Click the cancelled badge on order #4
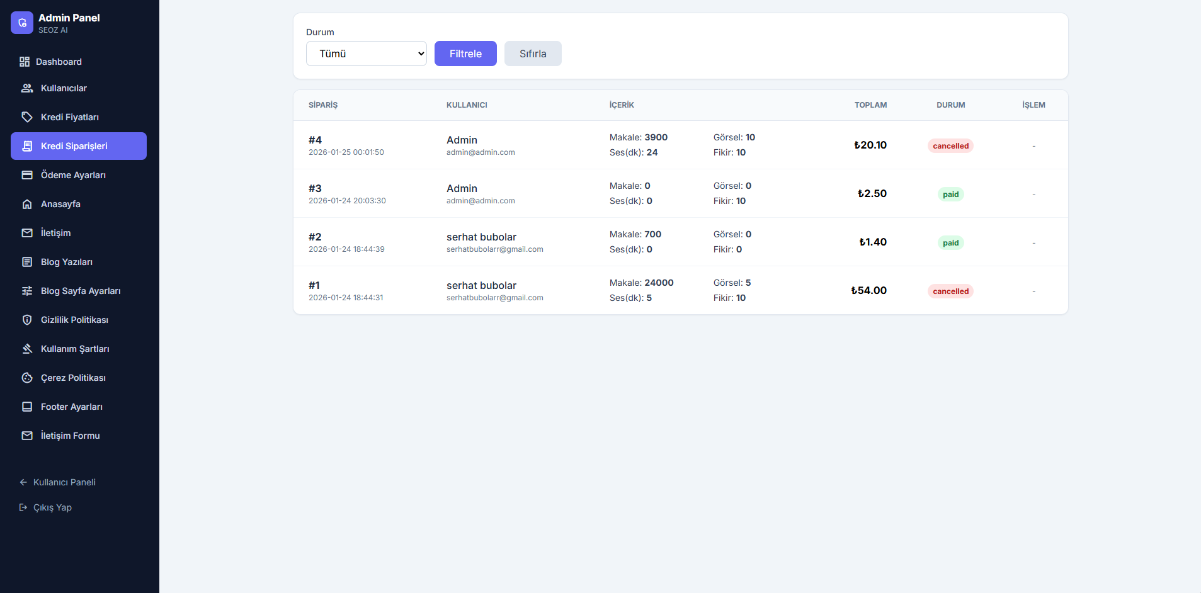Viewport: 1201px width, 593px height. click(x=950, y=146)
